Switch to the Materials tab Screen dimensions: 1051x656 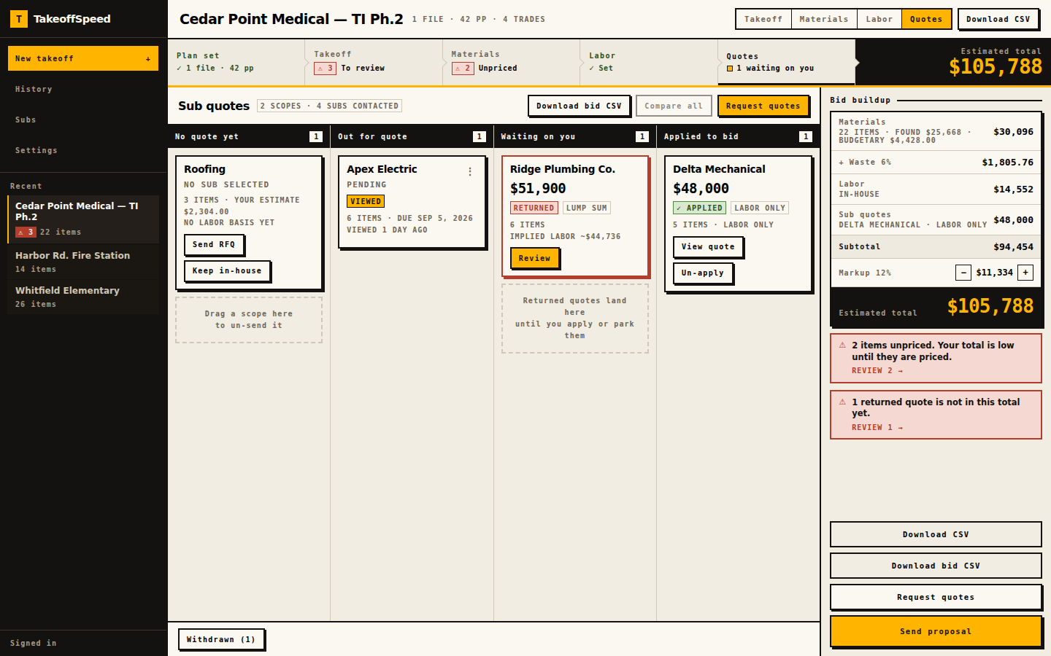click(824, 19)
